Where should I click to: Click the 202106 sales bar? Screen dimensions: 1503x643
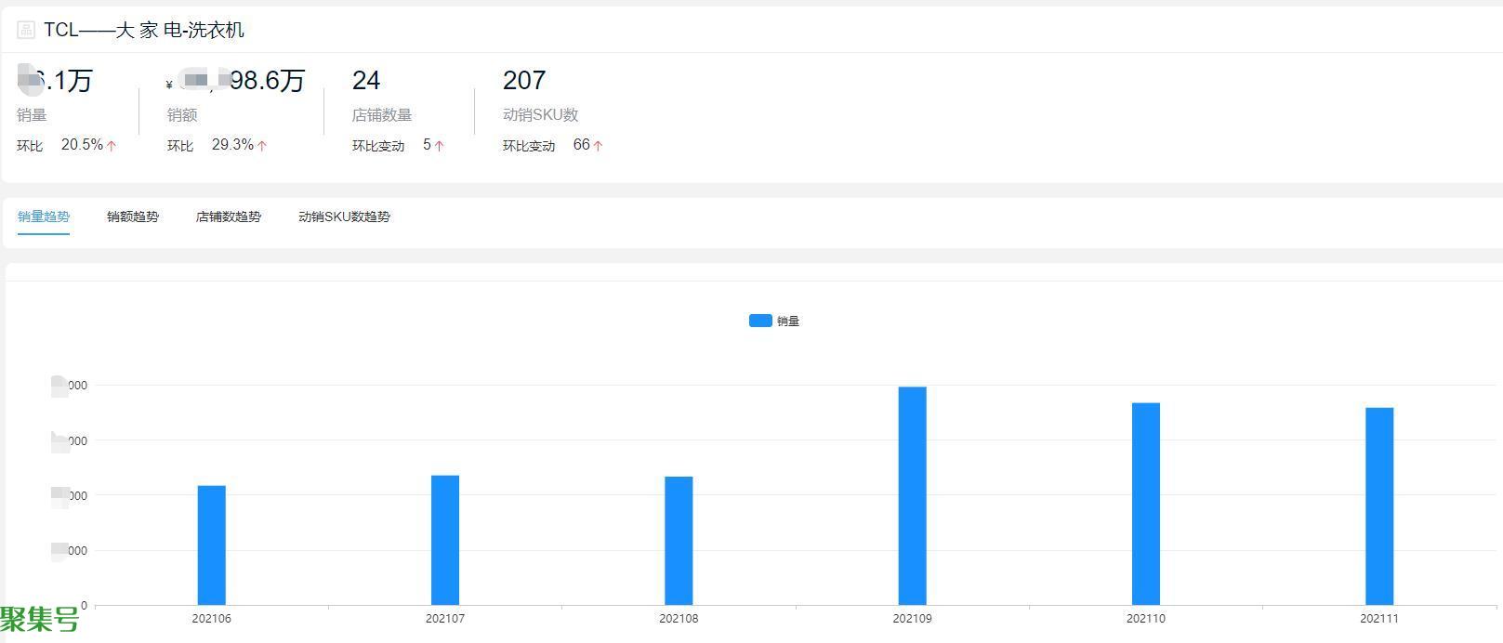[x=212, y=545]
